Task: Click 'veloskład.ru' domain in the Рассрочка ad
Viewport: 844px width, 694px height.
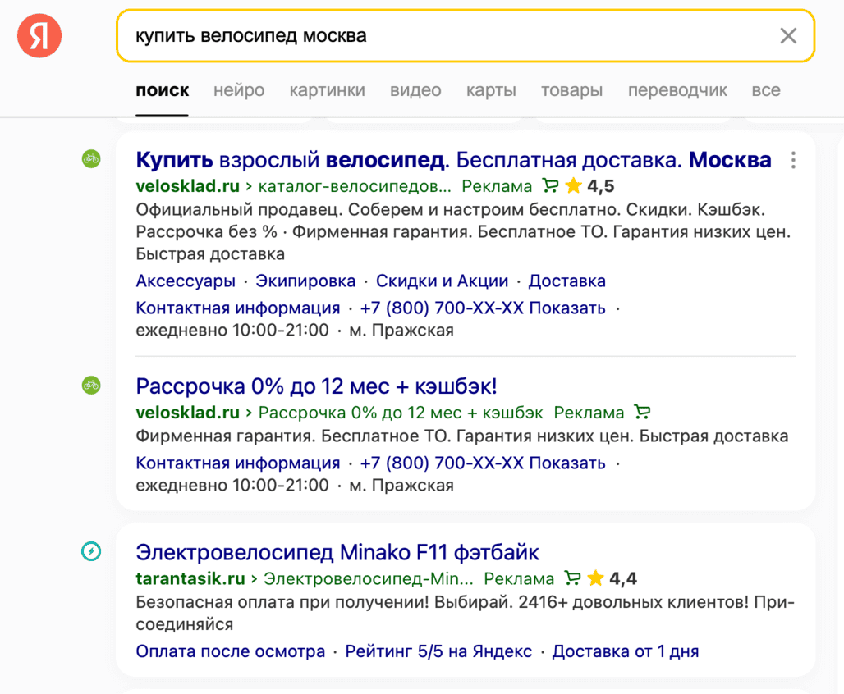Action: point(187,413)
